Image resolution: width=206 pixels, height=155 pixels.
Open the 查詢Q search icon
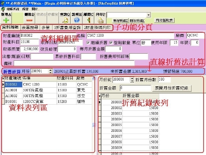click(x=65, y=20)
